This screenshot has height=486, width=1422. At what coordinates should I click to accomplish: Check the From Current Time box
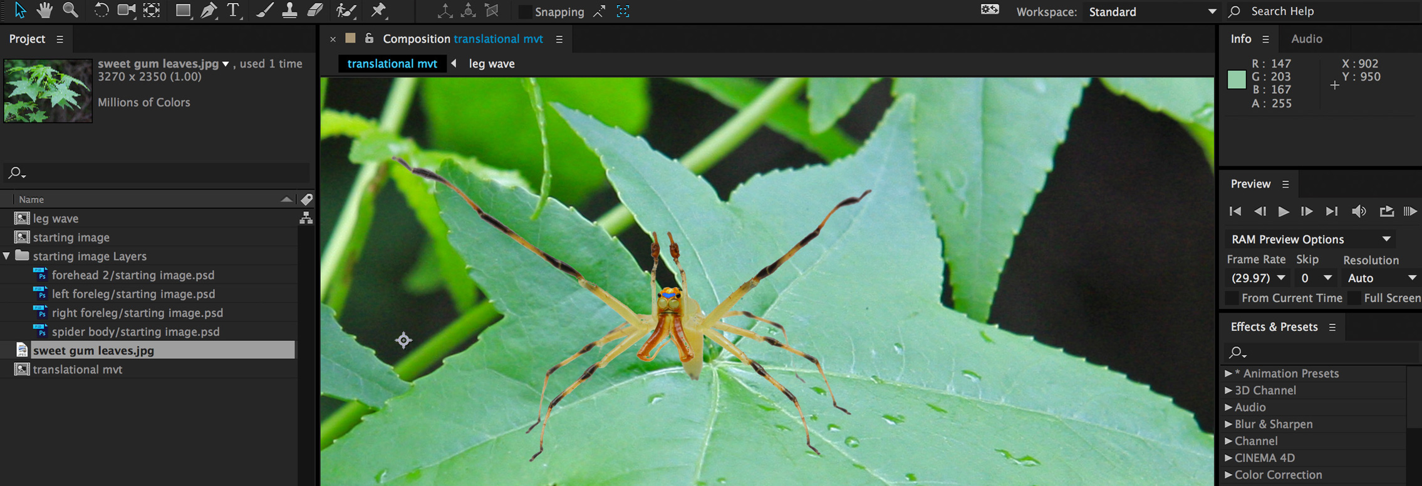(x=1232, y=298)
